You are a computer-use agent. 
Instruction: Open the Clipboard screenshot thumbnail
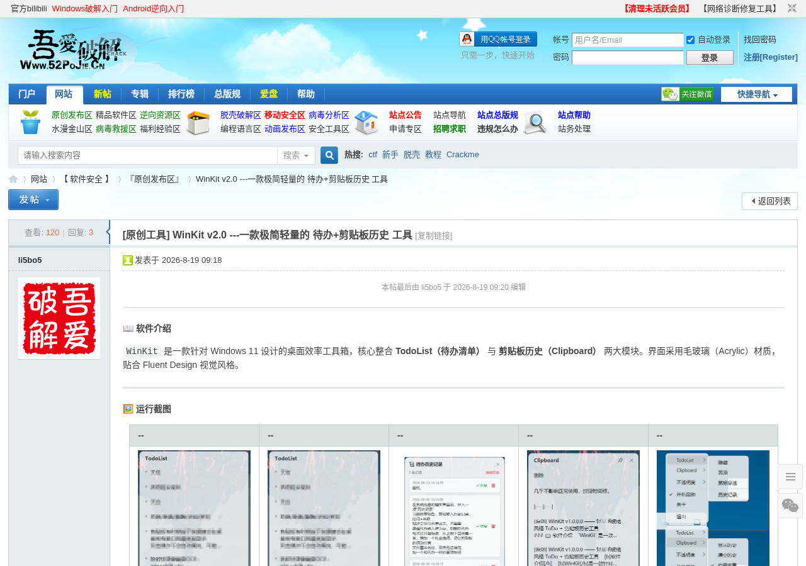[583, 508]
